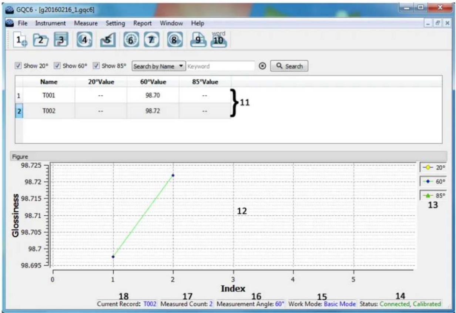
Task: Click the Status Connected, Calibrated entry
Action: click(x=400, y=304)
